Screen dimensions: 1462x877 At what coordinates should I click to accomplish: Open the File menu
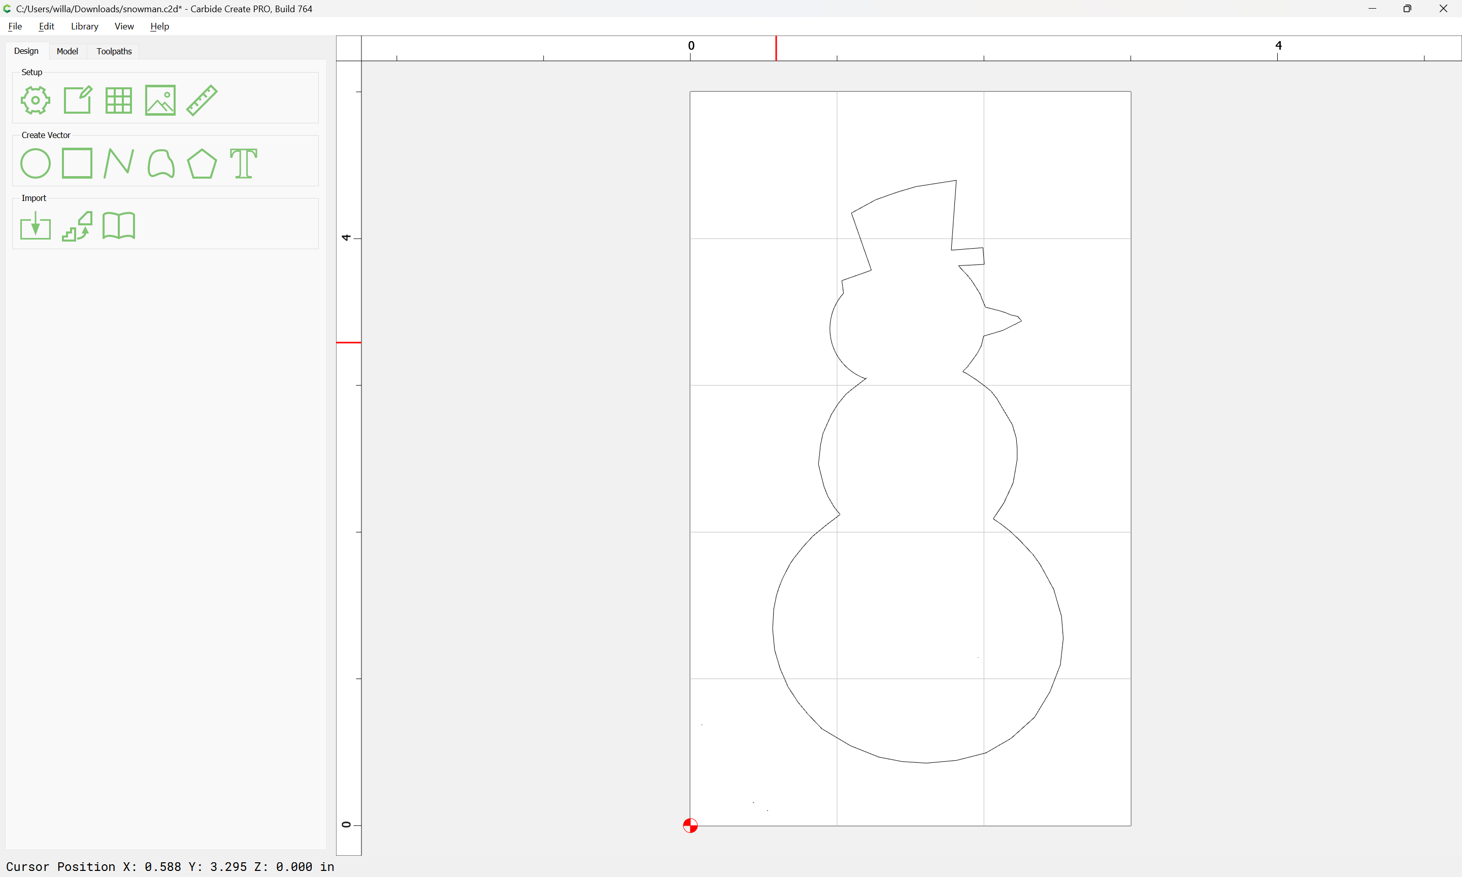point(15,26)
